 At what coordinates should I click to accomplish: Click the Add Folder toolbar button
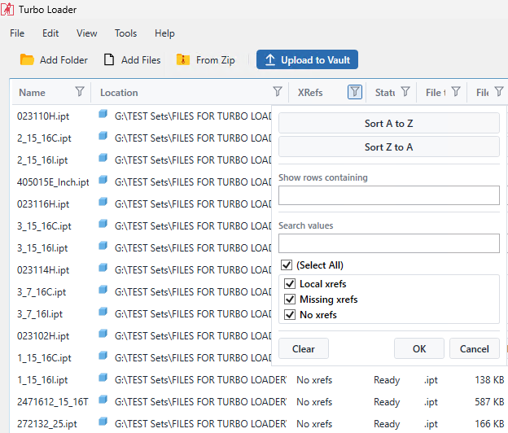(x=54, y=60)
